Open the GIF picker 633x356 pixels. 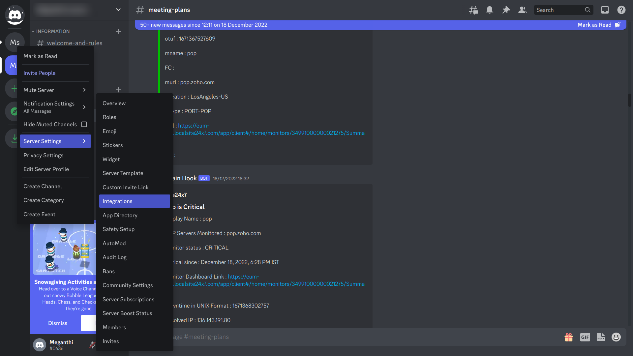585,337
